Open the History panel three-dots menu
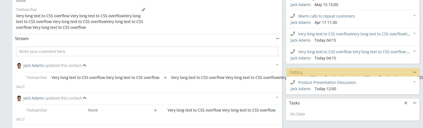This screenshot has height=128, width=423. [415, 72]
